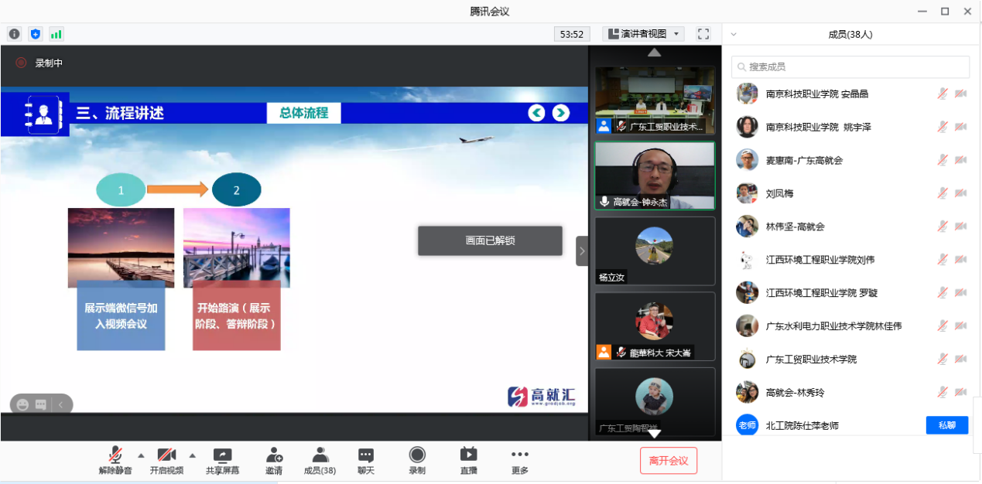Click the meeting info icon
The image size is (982, 484).
click(x=14, y=34)
